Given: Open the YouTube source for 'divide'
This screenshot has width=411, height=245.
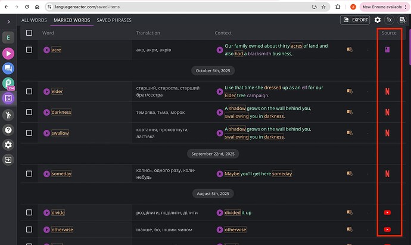Looking at the screenshot, I should click(x=387, y=213).
